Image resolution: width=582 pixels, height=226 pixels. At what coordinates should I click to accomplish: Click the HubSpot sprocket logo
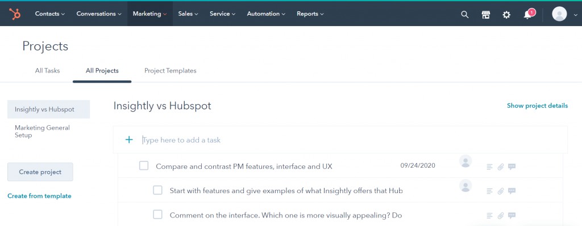15,14
